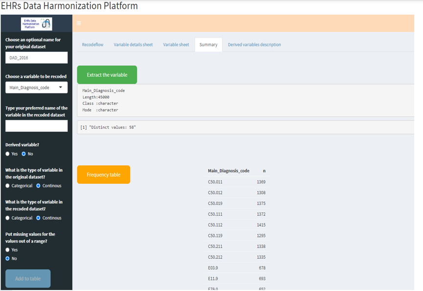Select No for missing values out of range
Screen dimensions: 423x291
[7, 258]
